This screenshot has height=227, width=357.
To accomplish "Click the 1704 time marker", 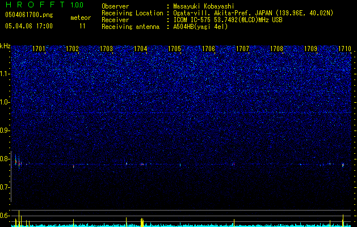I will click(141, 48).
